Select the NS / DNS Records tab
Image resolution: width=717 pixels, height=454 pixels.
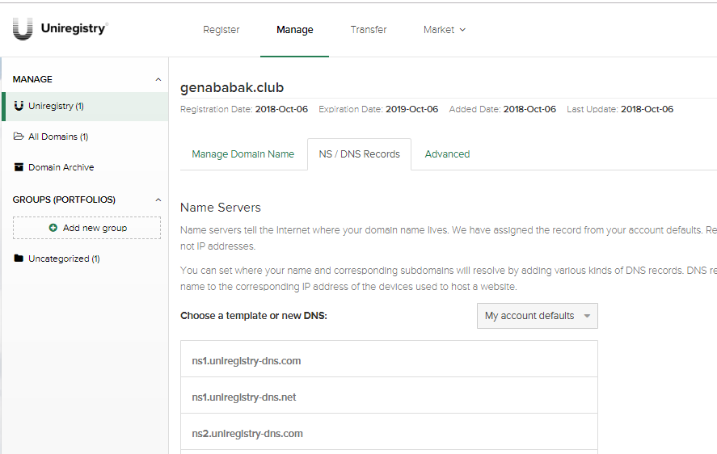point(360,154)
